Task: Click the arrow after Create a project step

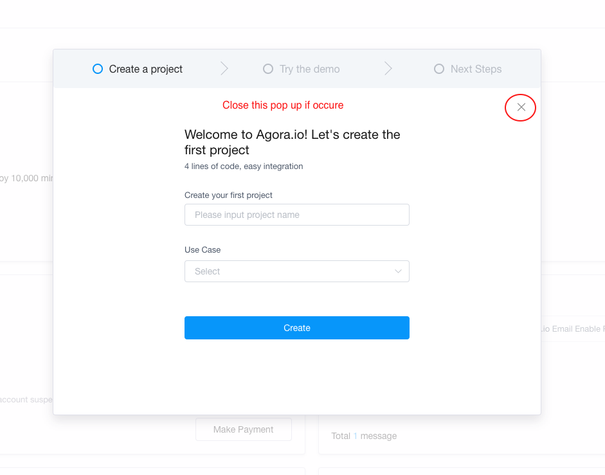Action: [x=224, y=69]
